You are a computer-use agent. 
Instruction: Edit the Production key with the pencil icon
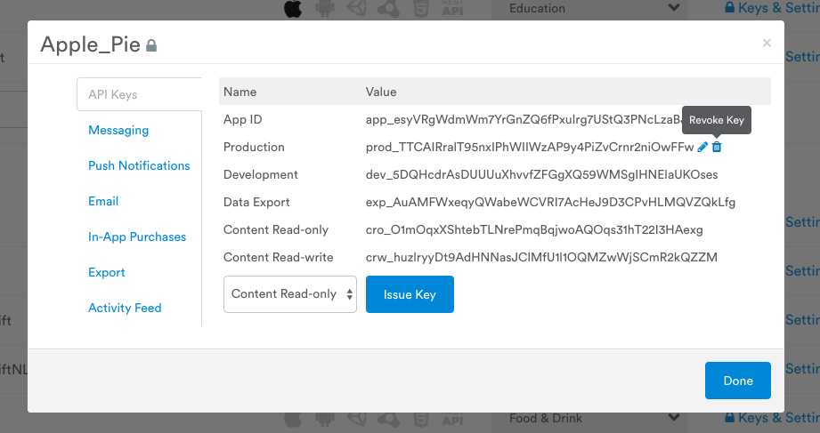pos(702,148)
